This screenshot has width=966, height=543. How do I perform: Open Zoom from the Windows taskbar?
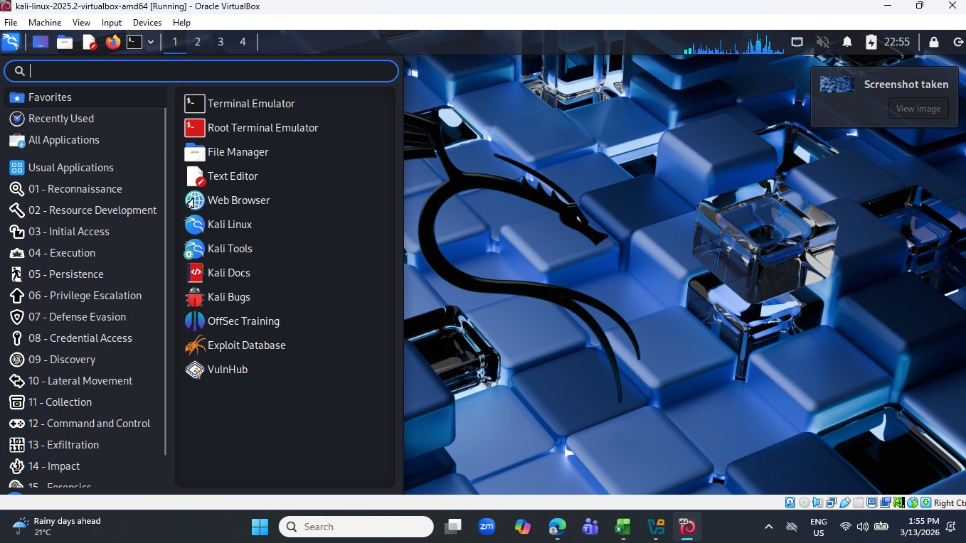(x=487, y=527)
